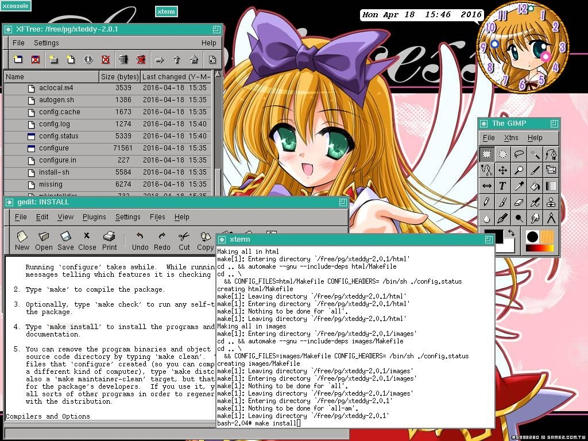Swap foreground and background colors
Viewport: 588px width, 441px height.
click(x=510, y=232)
